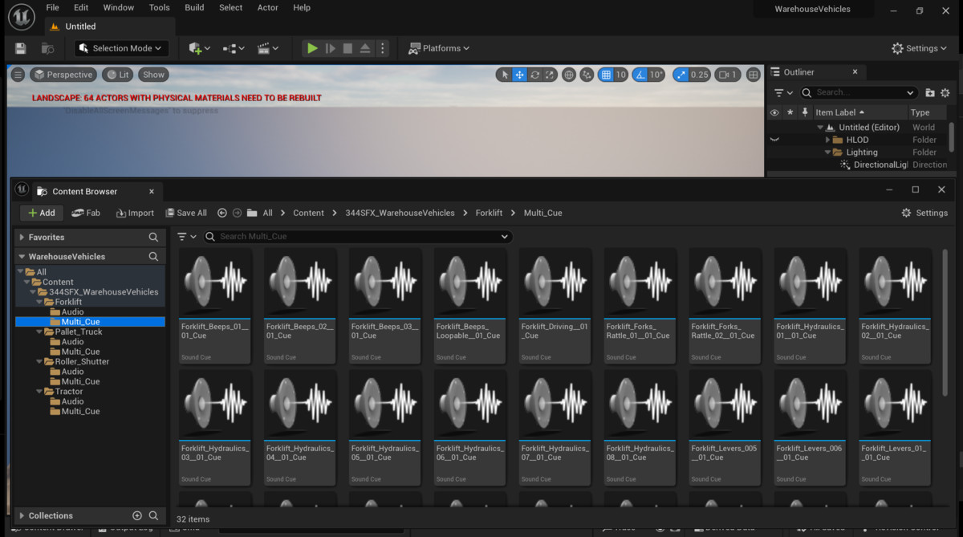Open the Outliner settings gear
This screenshot has height=537, width=963.
pyautogui.click(x=945, y=92)
